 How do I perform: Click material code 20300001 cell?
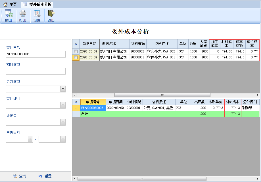click(138, 58)
